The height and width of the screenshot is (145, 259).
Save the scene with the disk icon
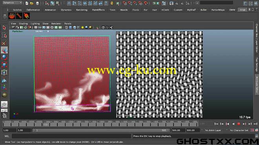(38, 3)
